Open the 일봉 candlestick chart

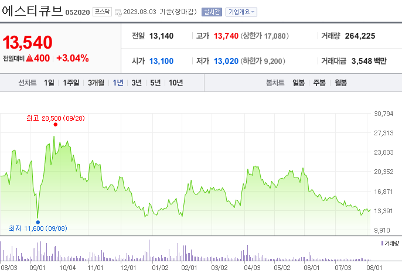(x=298, y=83)
